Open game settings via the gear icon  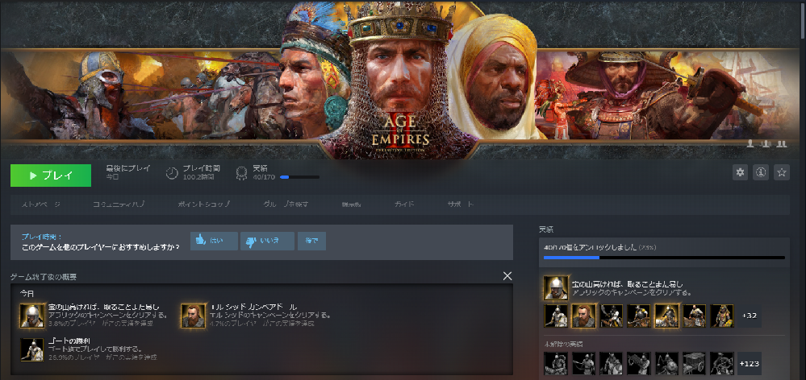click(x=740, y=172)
